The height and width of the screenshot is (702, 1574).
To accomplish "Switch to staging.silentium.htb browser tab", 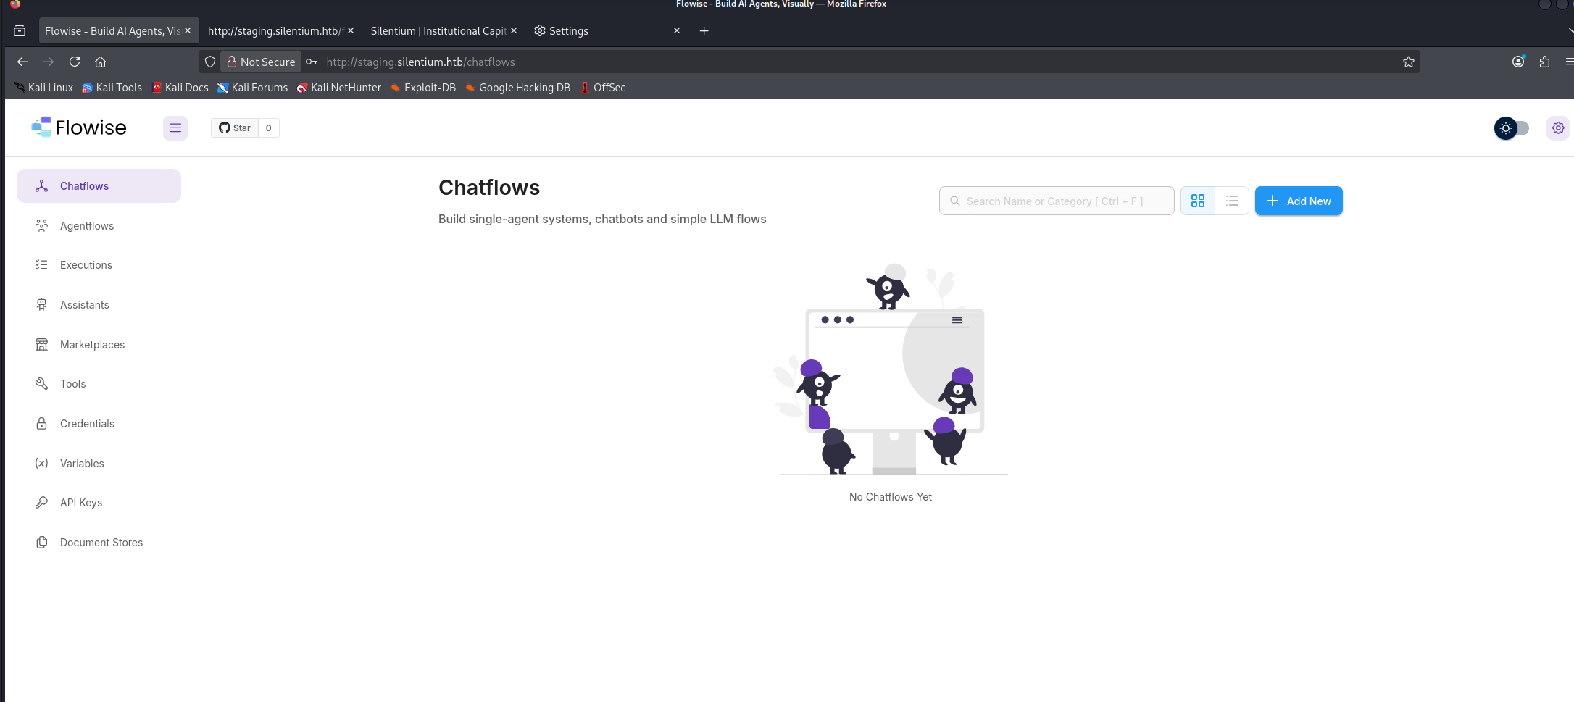I will pos(275,31).
